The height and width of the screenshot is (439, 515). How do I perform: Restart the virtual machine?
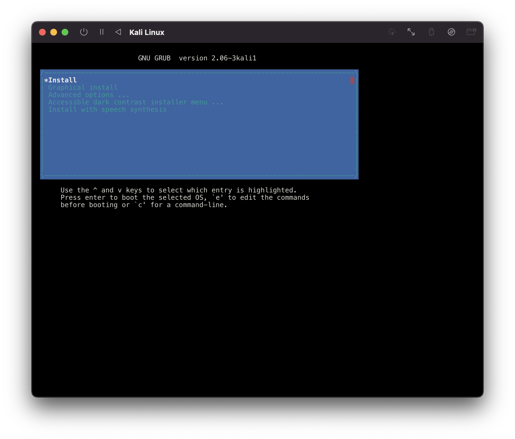(118, 32)
